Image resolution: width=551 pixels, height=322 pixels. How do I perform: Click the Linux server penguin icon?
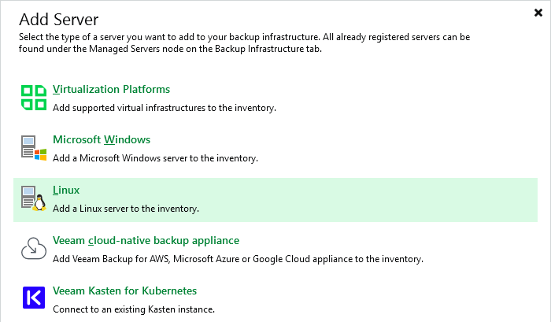tap(34, 198)
